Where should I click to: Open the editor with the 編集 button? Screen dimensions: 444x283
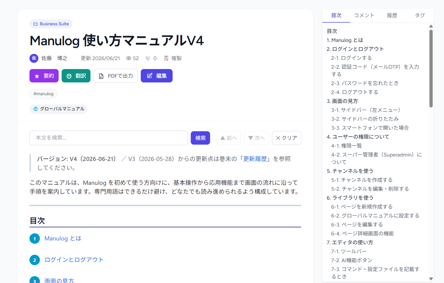tap(157, 76)
